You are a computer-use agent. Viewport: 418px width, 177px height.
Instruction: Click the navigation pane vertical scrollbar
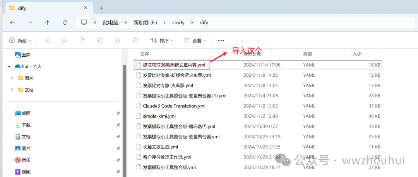[124, 121]
